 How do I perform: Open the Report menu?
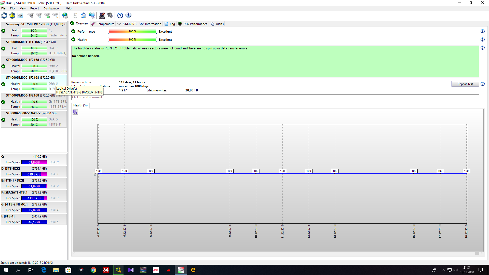(34, 8)
